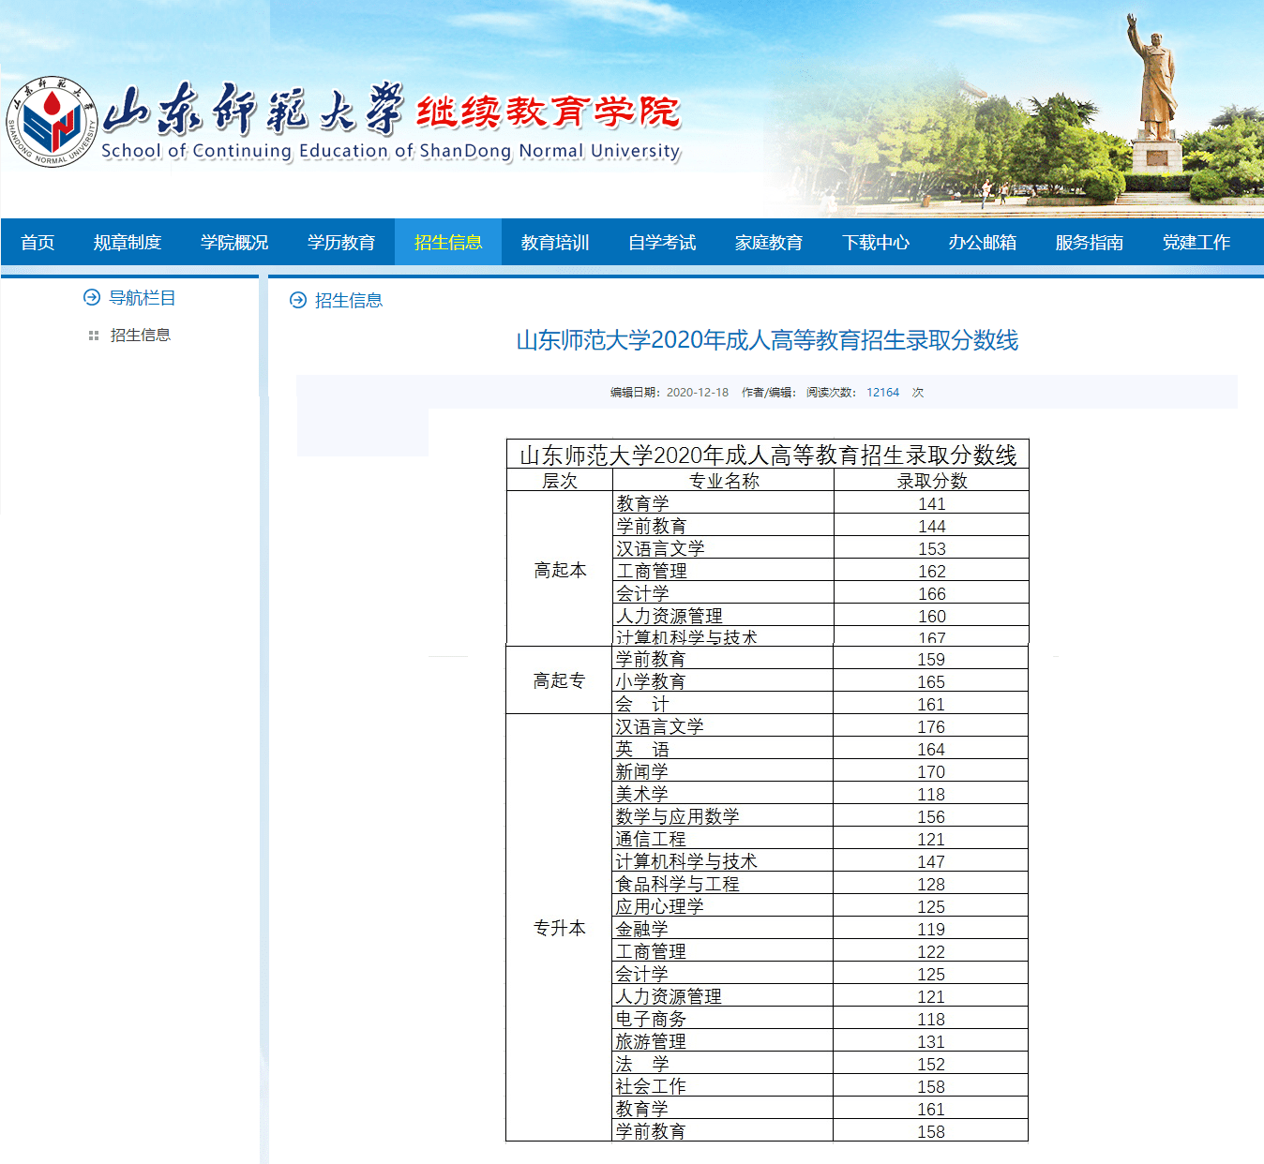This screenshot has width=1264, height=1164.
Task: Click the score 170 cell
Action: (931, 772)
